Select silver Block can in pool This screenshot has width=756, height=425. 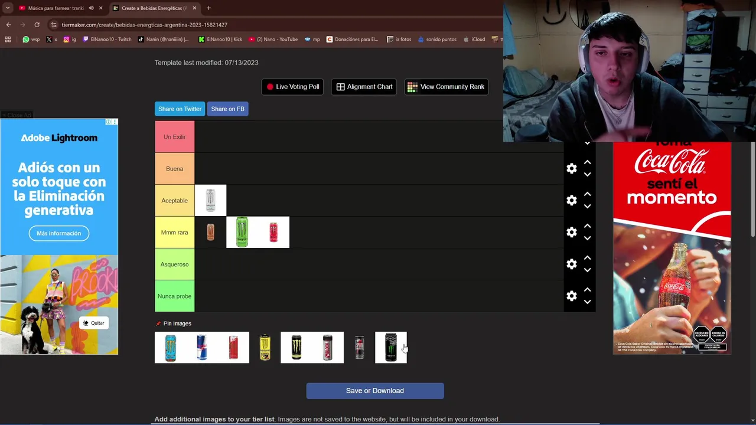(328, 348)
